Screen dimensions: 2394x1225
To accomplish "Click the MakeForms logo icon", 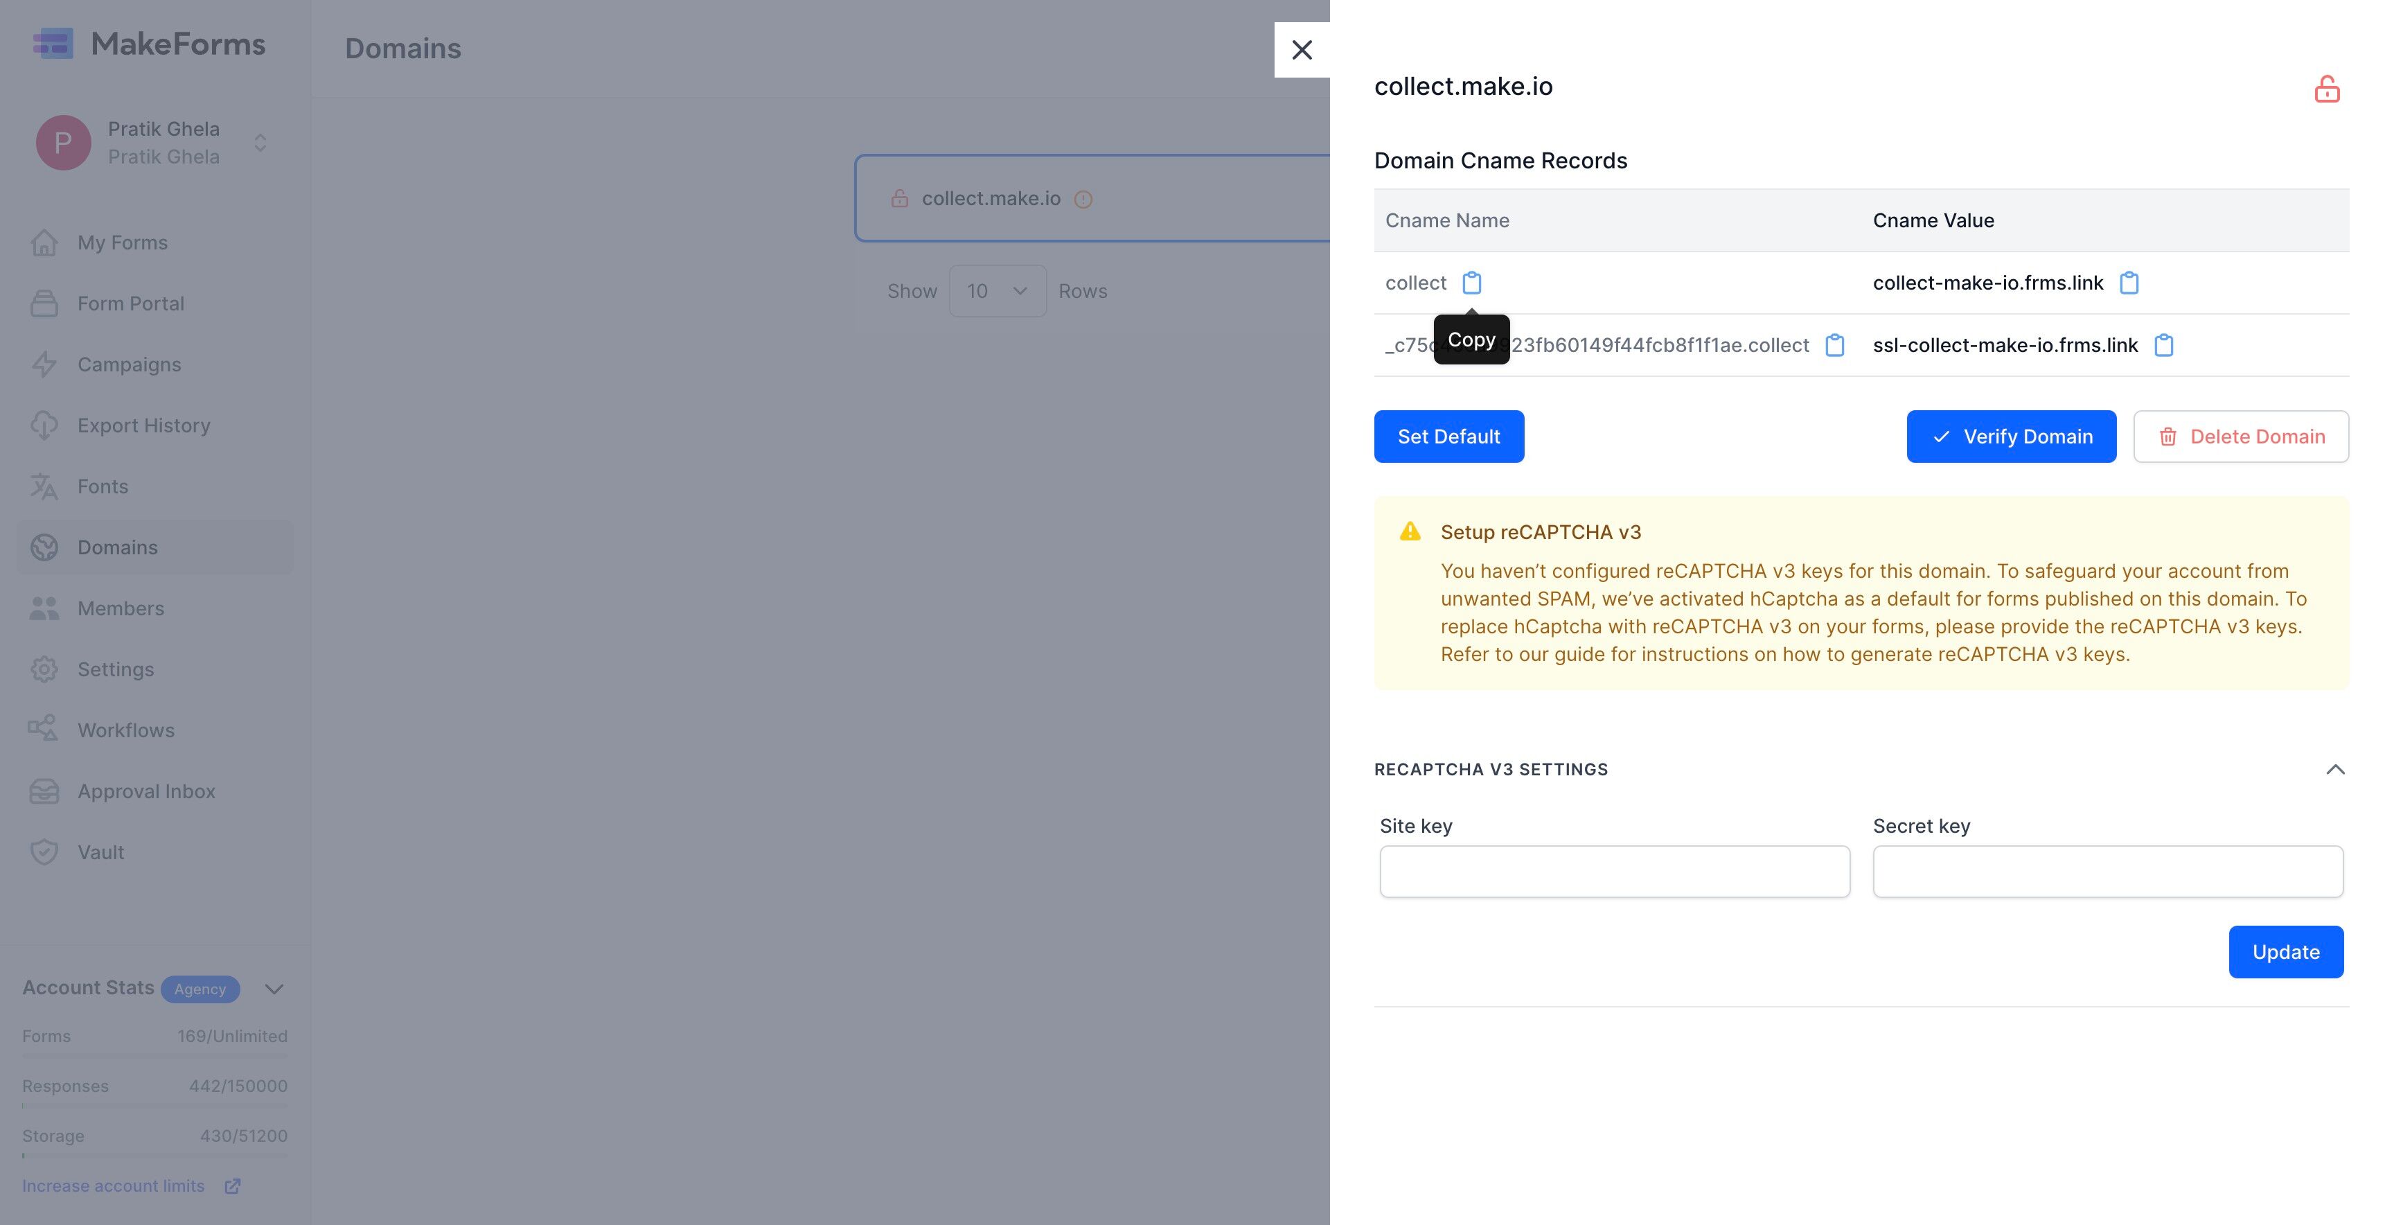I will 53,43.
